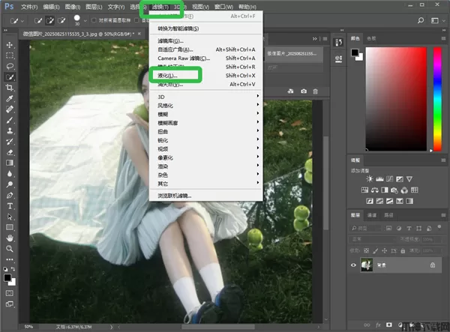Choose 液化(L)... from the filter menu
450x332 pixels.
tap(165, 76)
